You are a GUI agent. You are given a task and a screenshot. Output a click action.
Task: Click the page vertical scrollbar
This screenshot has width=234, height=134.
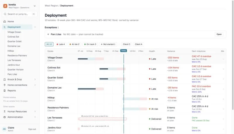(233, 55)
